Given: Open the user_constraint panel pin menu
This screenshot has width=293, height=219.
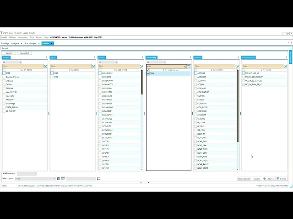Looking at the screenshot, I should pos(286,57).
